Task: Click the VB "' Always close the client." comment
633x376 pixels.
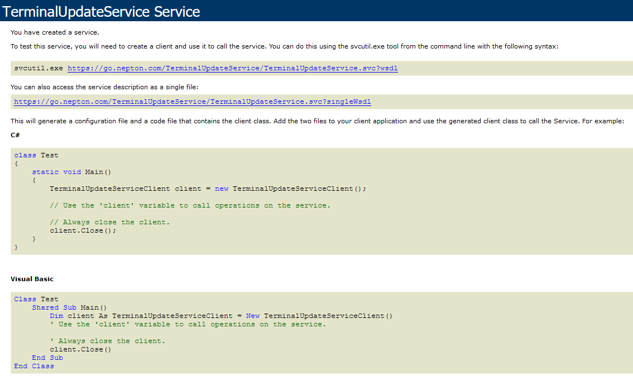Action: (108, 341)
